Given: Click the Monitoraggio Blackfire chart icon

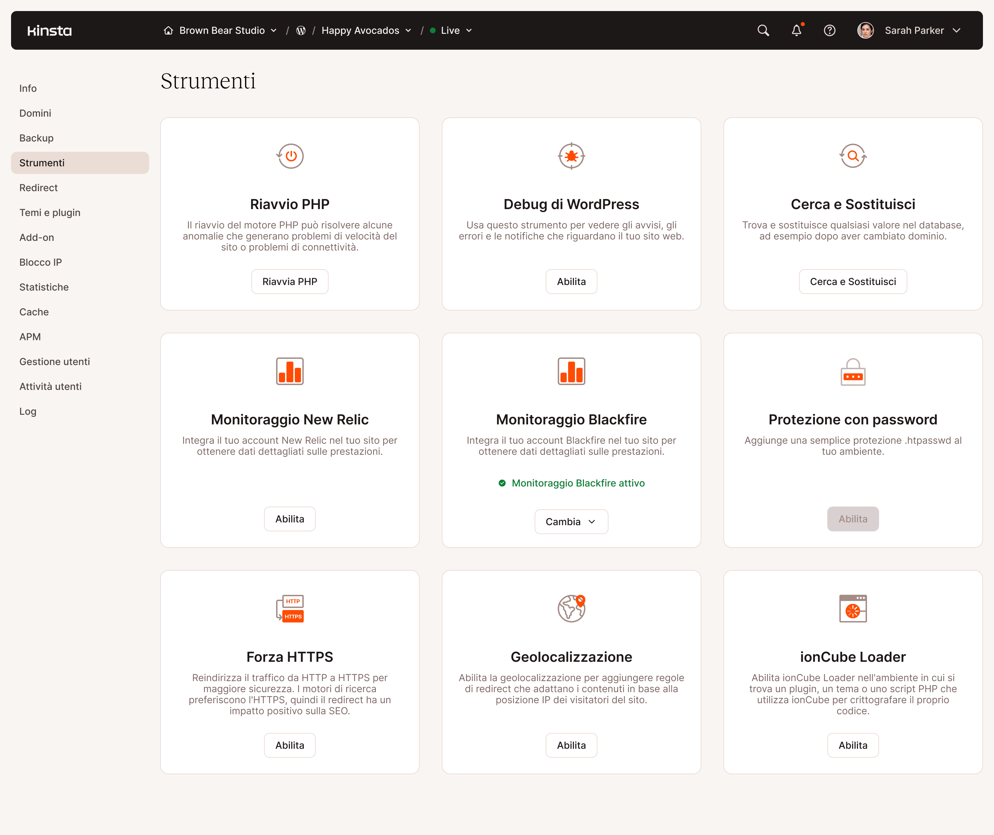Looking at the screenshot, I should click(571, 371).
